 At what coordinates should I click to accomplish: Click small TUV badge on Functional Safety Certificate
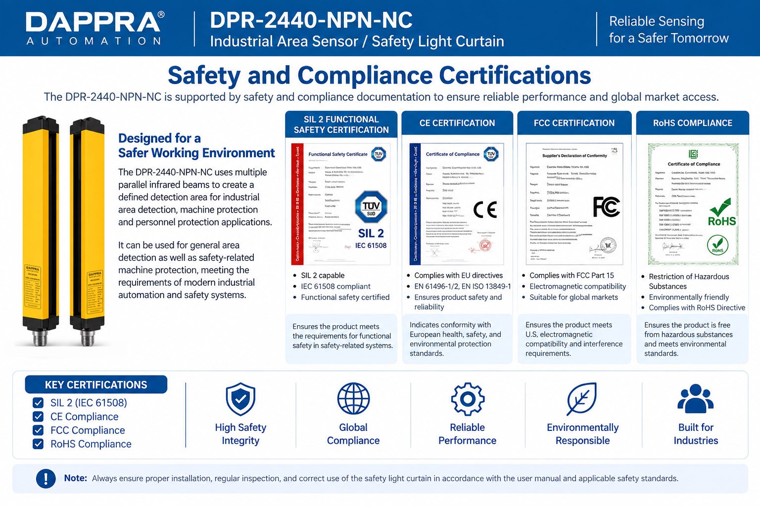379,154
